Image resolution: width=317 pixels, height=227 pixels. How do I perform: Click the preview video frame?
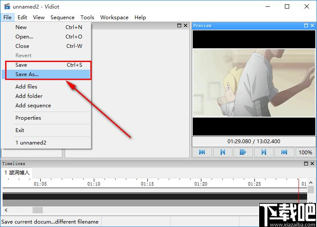tap(254, 83)
